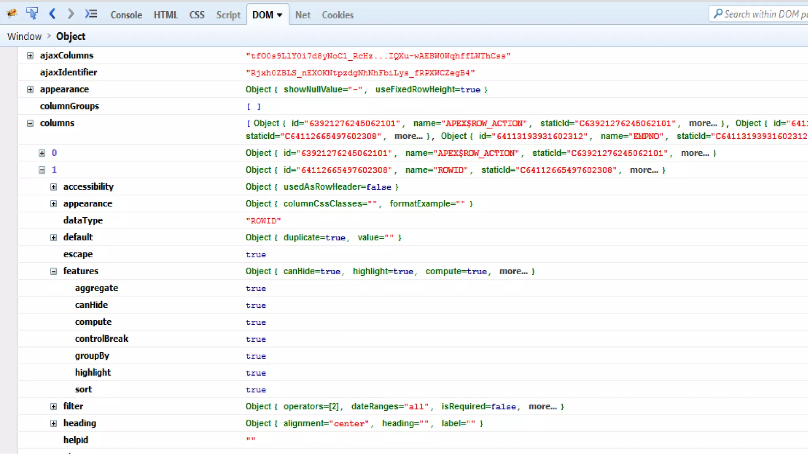Expand the top-level appearance object
The width and height of the screenshot is (808, 454).
click(30, 89)
